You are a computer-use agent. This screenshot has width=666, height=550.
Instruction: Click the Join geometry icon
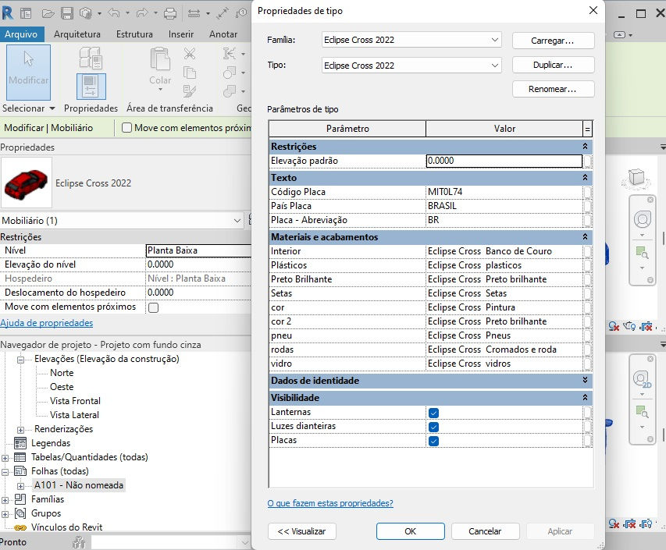[230, 90]
